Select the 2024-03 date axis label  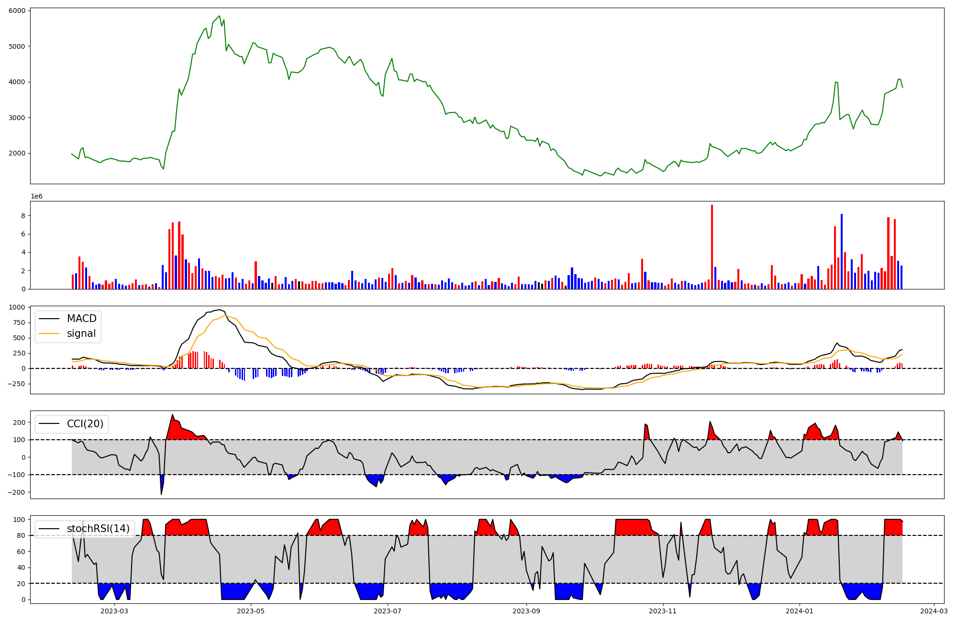click(934, 611)
